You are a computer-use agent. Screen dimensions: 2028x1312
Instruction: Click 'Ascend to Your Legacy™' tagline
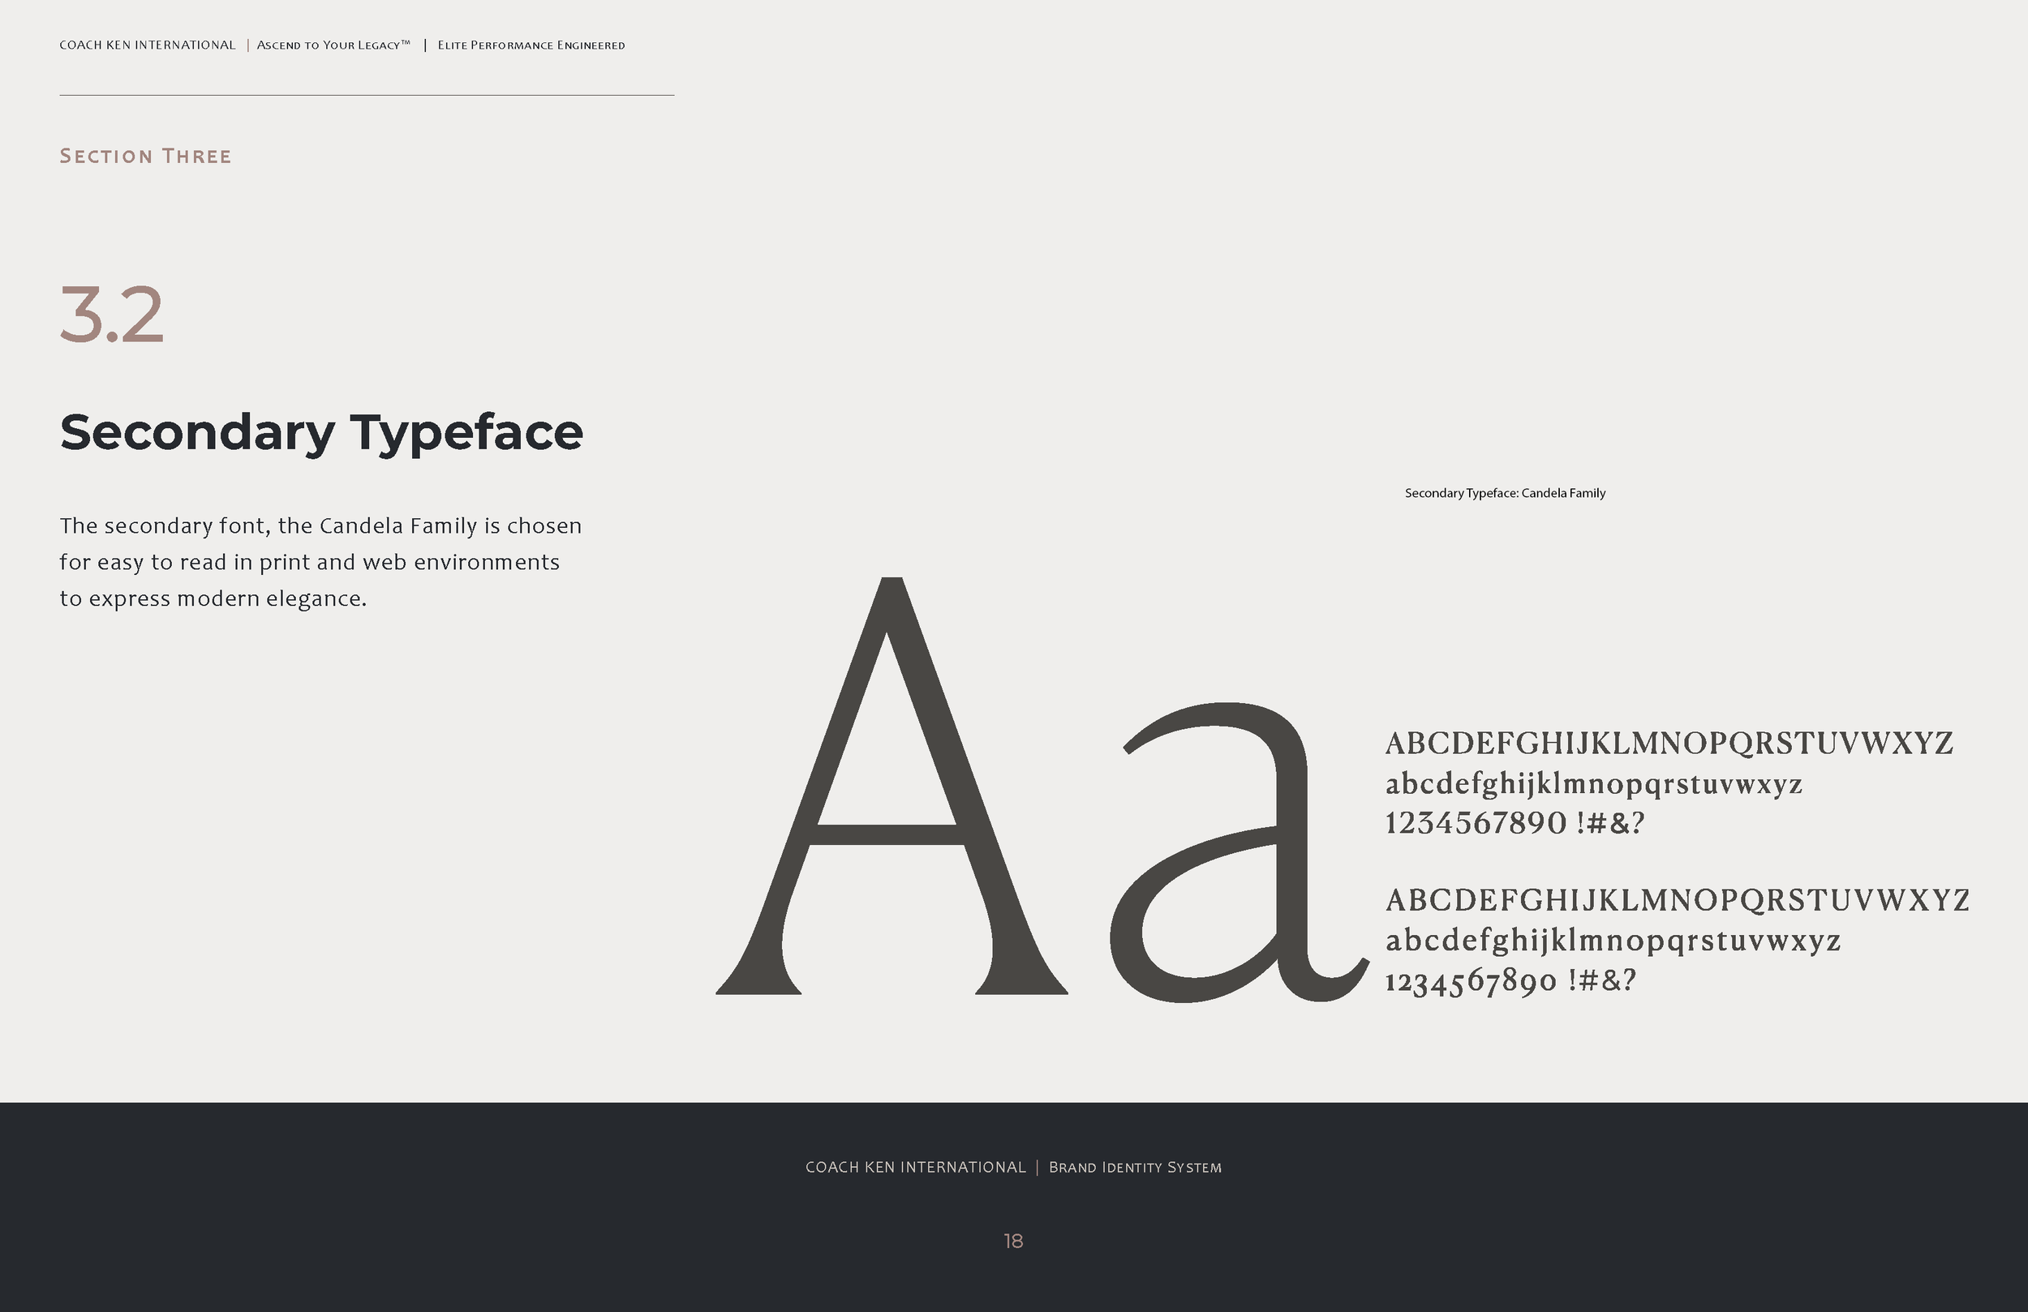333,45
